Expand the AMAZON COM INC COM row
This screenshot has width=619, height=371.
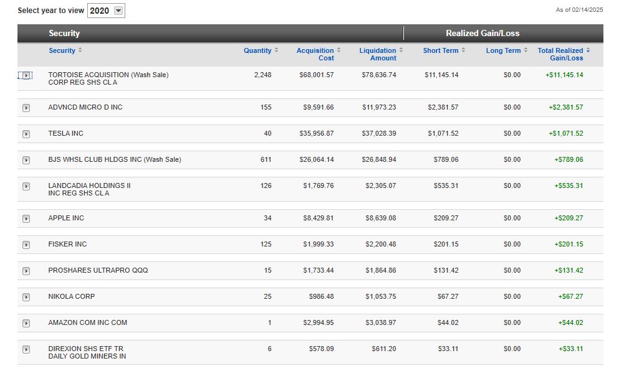coord(26,323)
